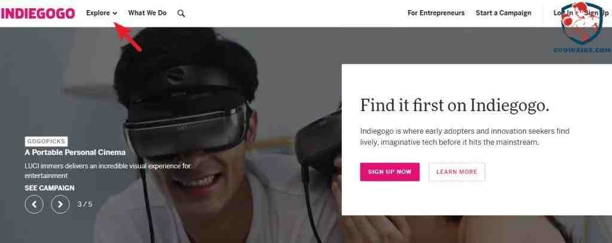Image resolution: width=612 pixels, height=243 pixels.
Task: Click Start a Campaign
Action: pyautogui.click(x=503, y=13)
